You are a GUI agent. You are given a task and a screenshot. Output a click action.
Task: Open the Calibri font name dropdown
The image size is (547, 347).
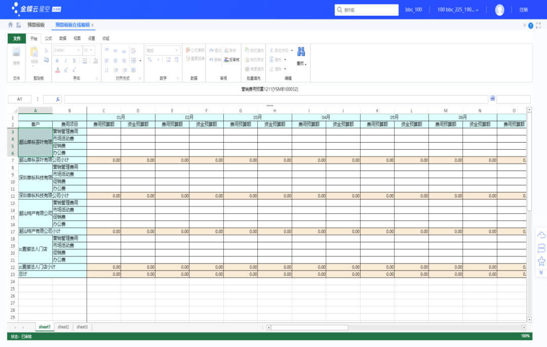coord(79,51)
